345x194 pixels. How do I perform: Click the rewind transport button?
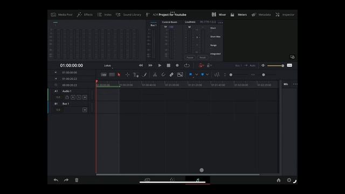pyautogui.click(x=141, y=66)
